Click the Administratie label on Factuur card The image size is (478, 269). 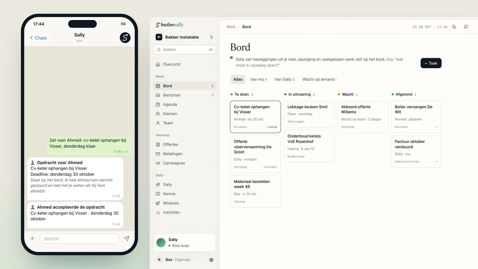coord(407,162)
